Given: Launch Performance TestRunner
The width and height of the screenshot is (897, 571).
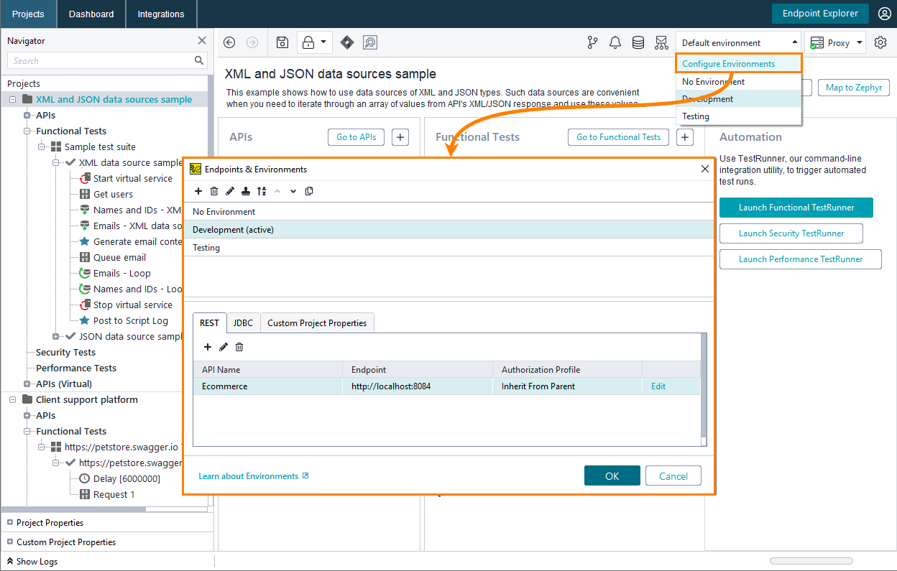Looking at the screenshot, I should point(801,259).
